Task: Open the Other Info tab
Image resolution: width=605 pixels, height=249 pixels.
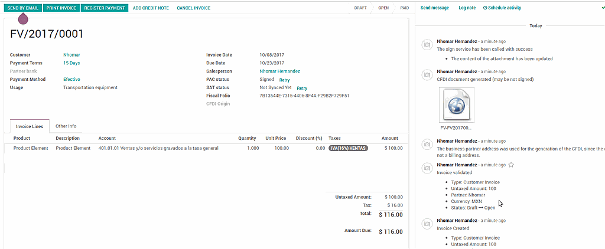Action: pyautogui.click(x=66, y=126)
